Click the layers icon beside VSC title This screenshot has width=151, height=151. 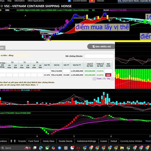coord(2,6)
